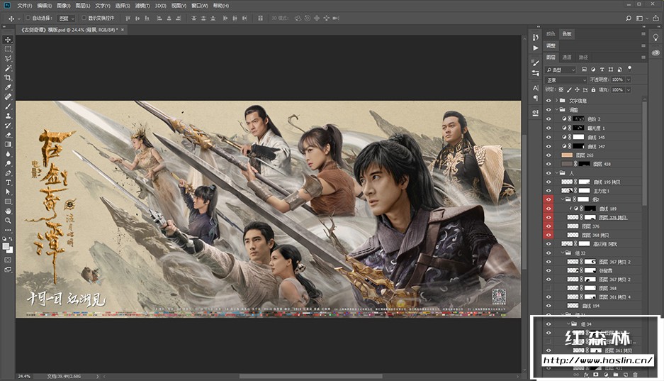
Task: Open the 窗口(W) menu
Action: pyautogui.click(x=199, y=6)
